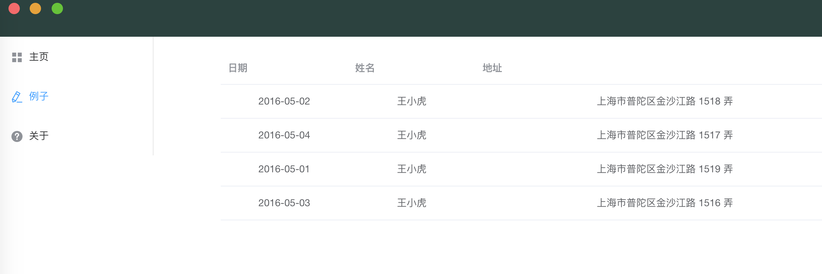Click the highlighted 例子 link
Image resolution: width=822 pixels, height=274 pixels.
39,97
